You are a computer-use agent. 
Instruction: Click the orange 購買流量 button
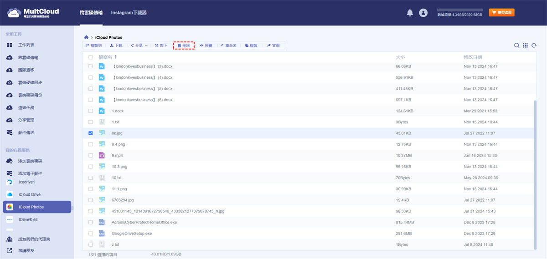click(501, 13)
